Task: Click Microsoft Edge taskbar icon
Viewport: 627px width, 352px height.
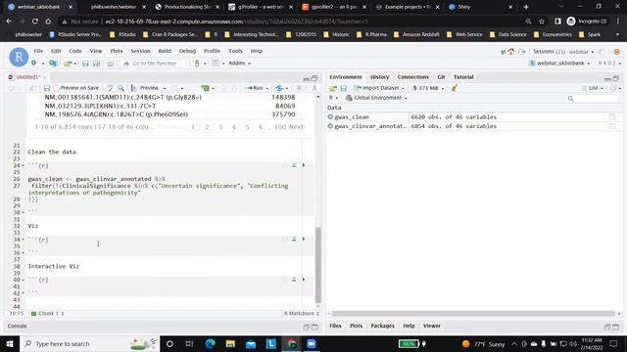Action: tap(210, 343)
